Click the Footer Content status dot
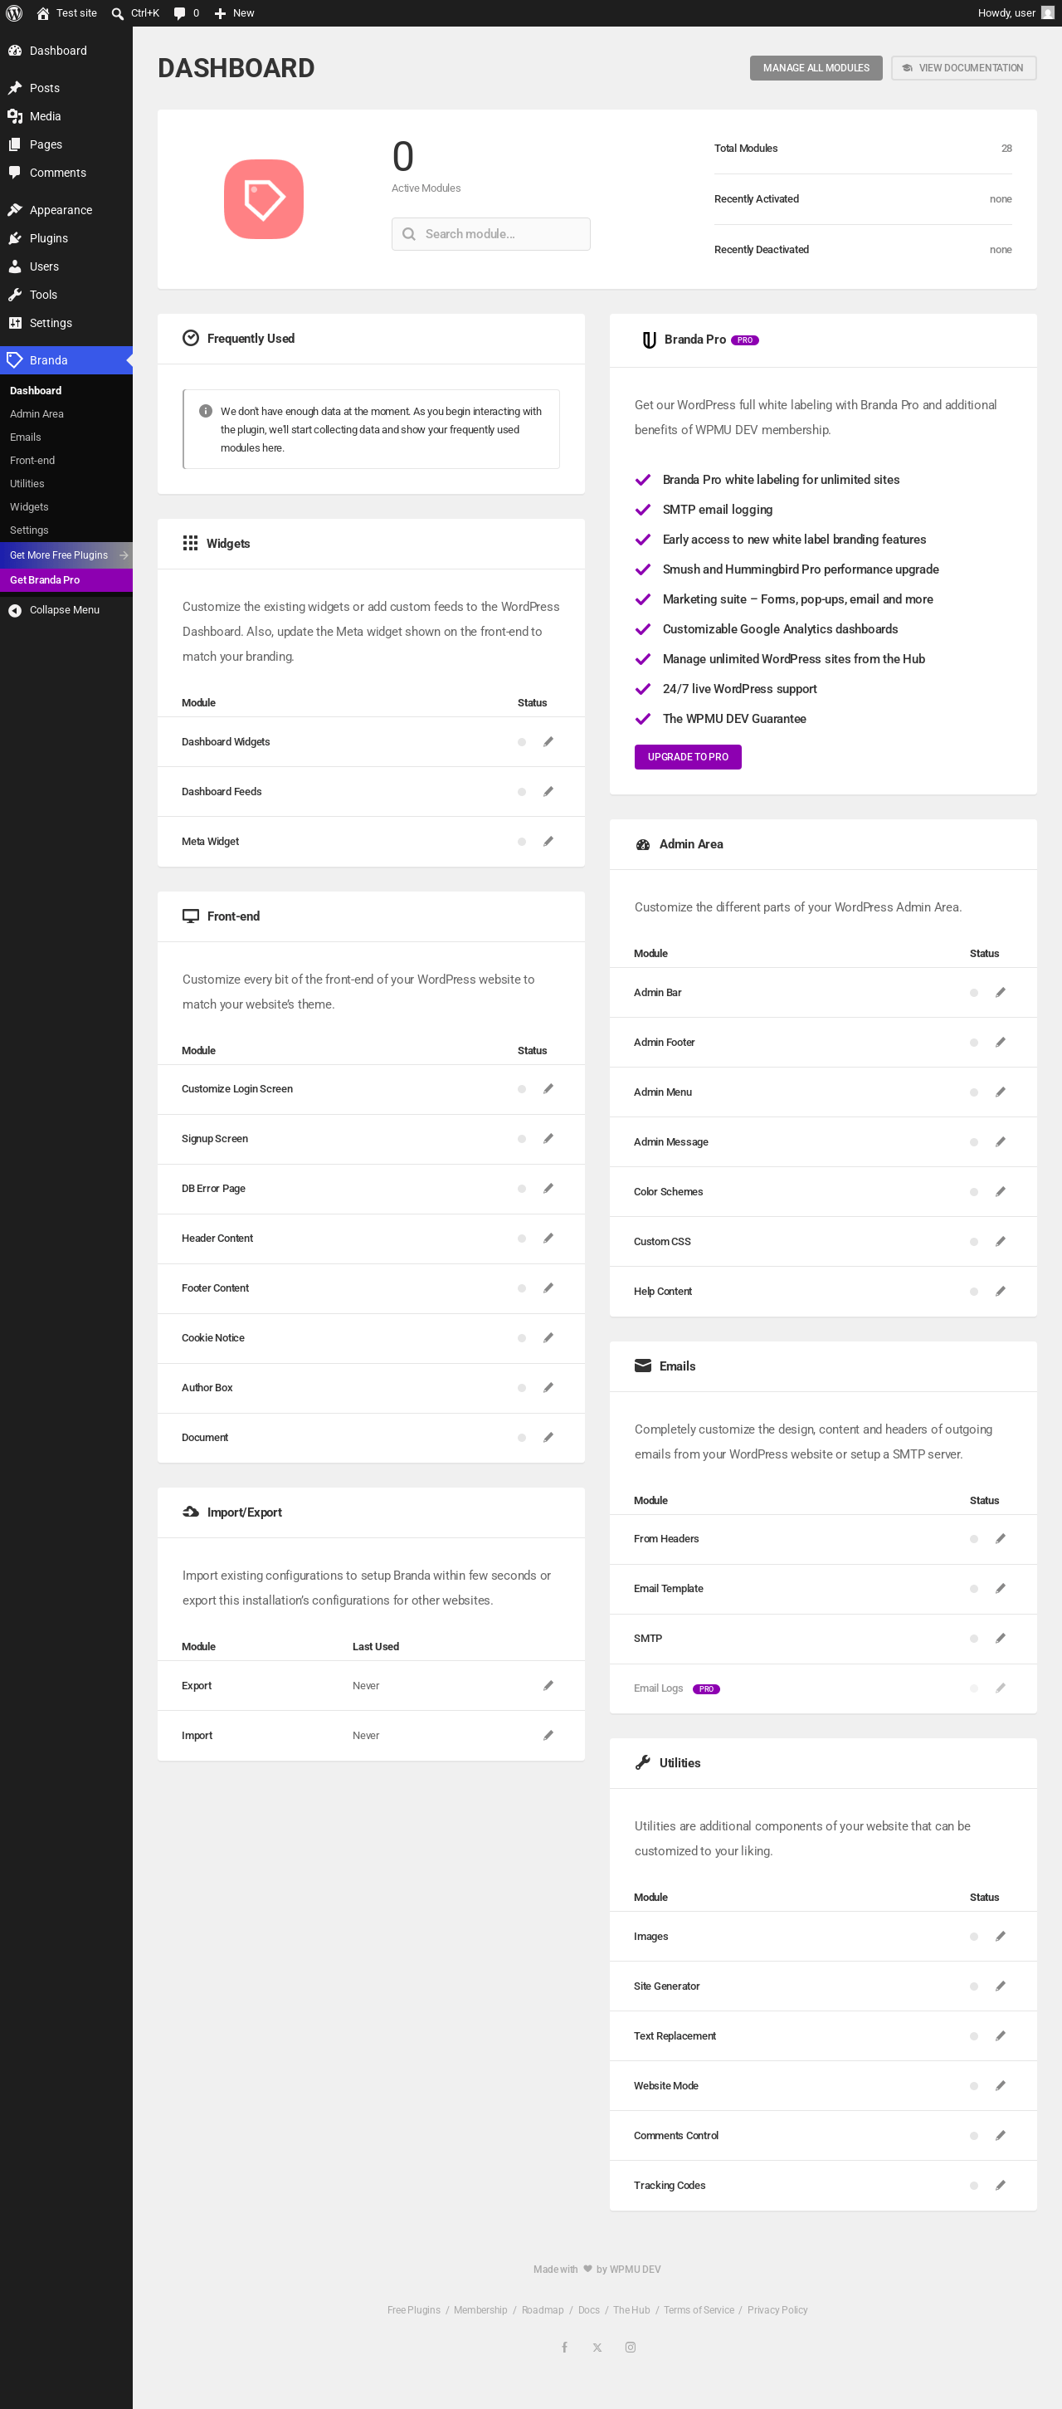This screenshot has height=2409, width=1062. tap(522, 1288)
